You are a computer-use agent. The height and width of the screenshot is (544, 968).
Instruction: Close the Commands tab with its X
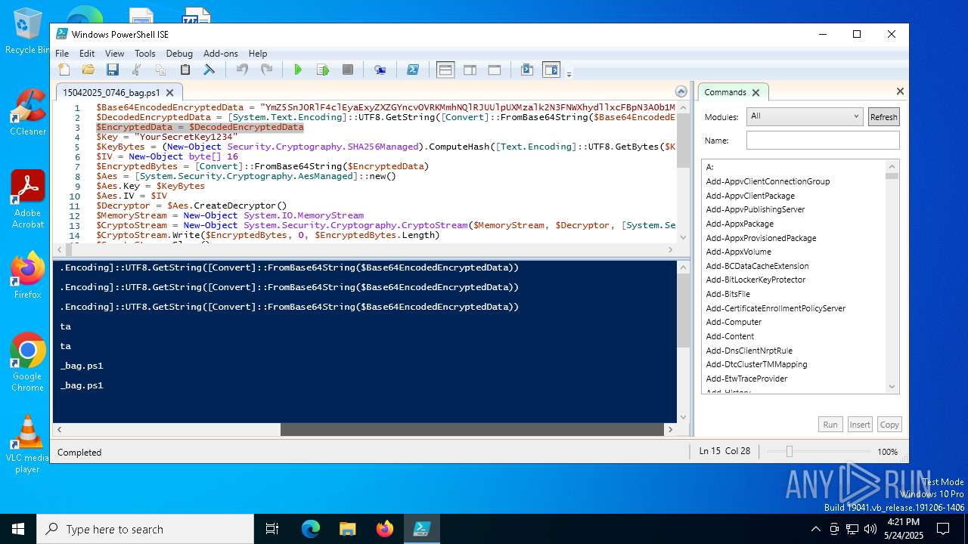[755, 92]
